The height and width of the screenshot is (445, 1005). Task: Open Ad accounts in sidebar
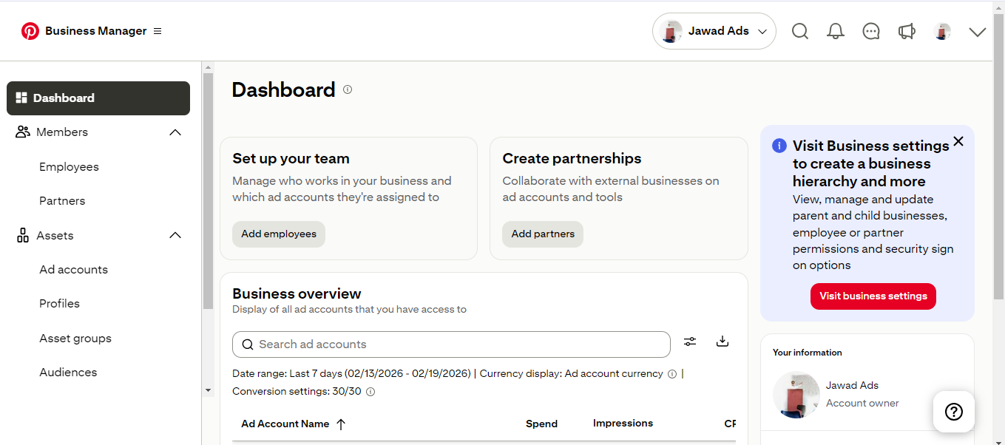(73, 270)
